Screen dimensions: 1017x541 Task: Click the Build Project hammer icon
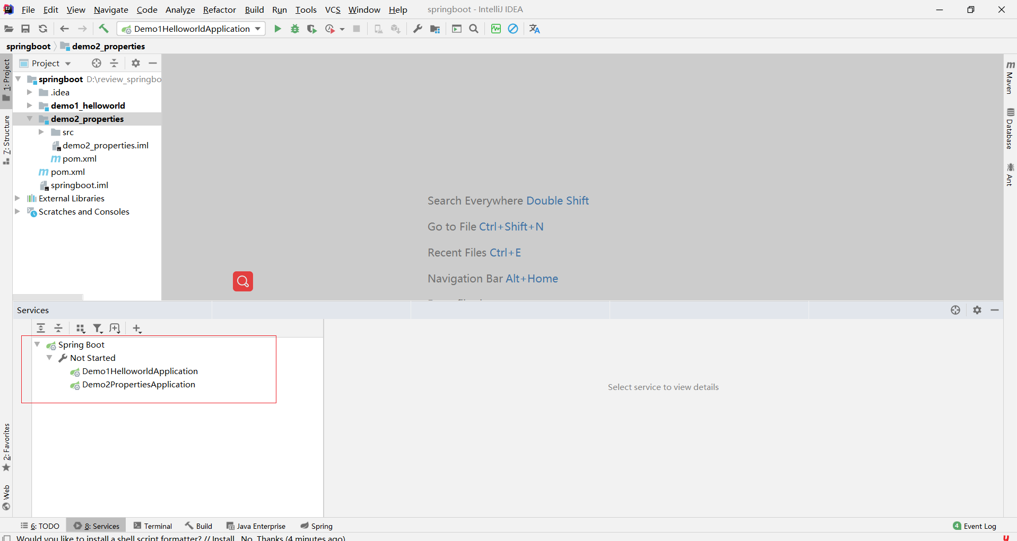tap(103, 29)
